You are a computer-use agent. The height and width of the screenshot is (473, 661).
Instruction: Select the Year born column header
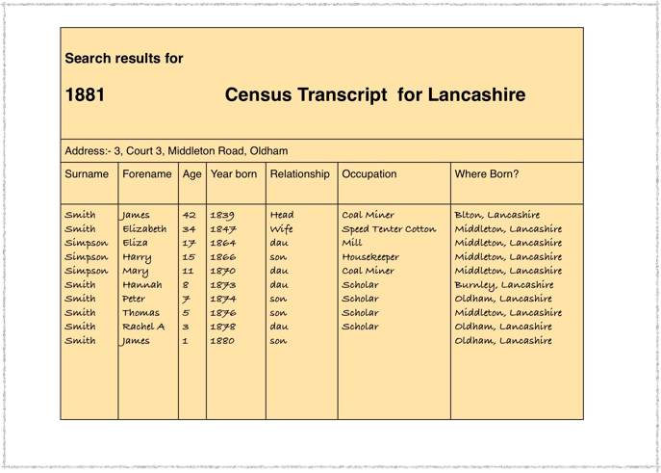234,174
